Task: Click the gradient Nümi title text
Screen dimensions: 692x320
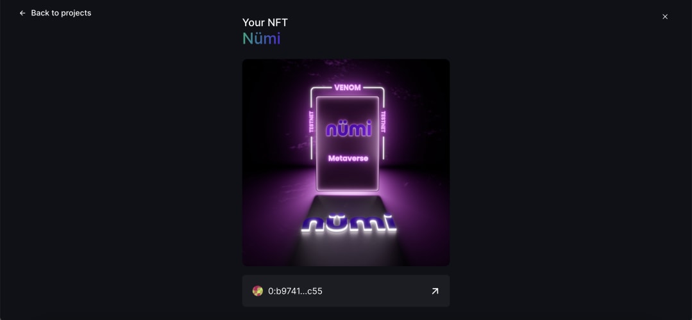Action: click(261, 39)
